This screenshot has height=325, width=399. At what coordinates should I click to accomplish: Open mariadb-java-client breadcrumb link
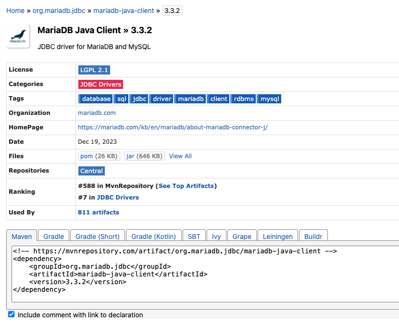coord(124,11)
